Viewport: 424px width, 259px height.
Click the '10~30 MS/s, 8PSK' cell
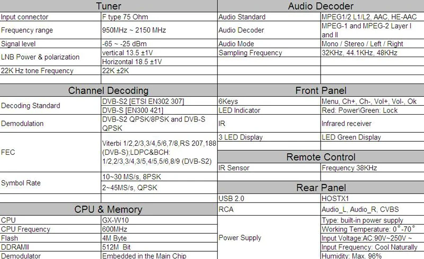tap(159, 177)
